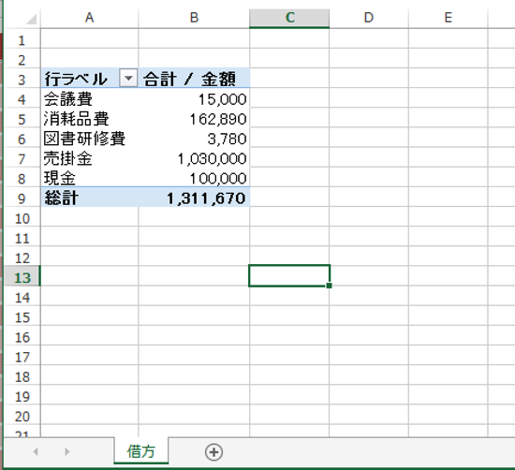Select row 1 header
This screenshot has width=515, height=470.
(22, 39)
